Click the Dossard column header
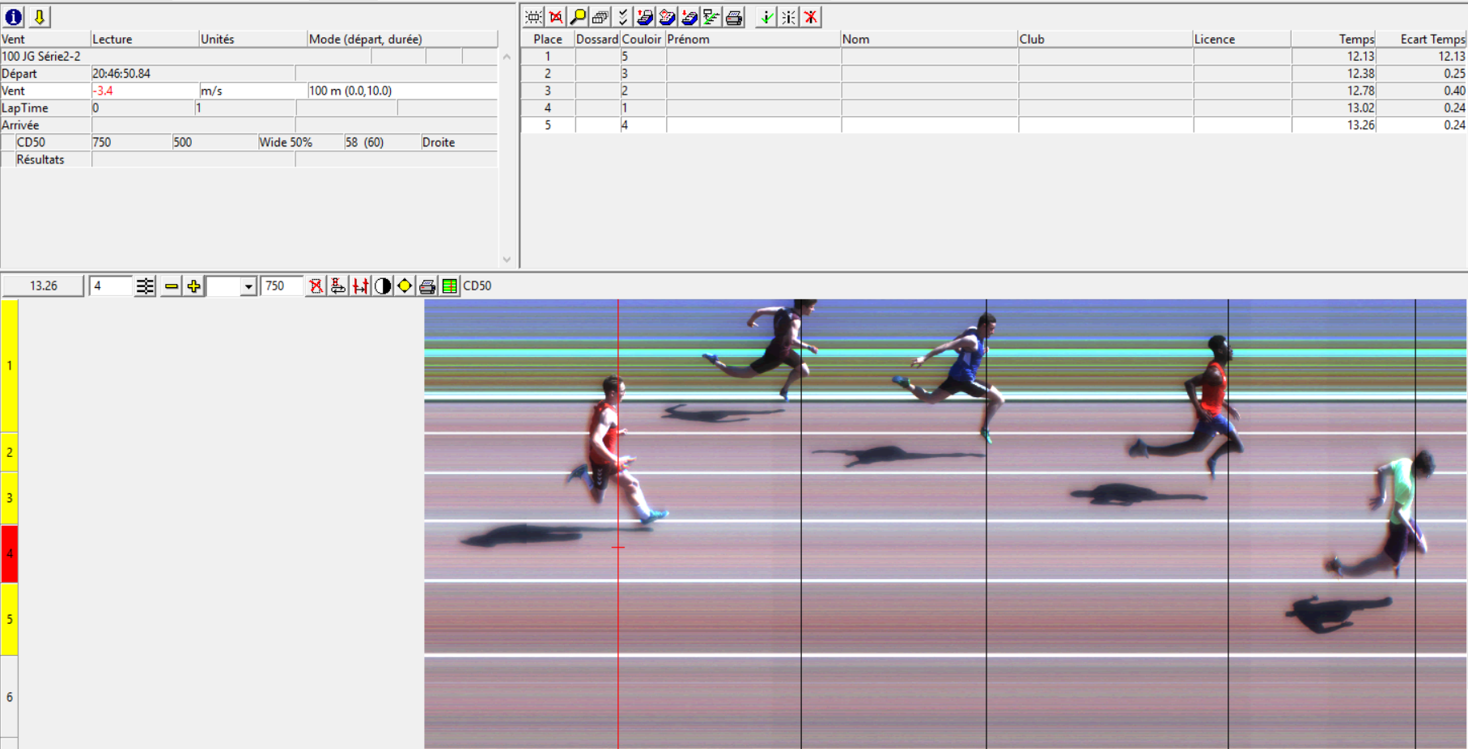1468x749 pixels. 597,39
